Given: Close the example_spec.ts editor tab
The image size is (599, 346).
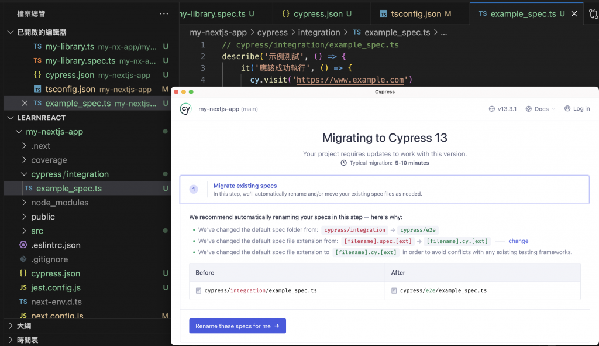Looking at the screenshot, I should 574,14.
